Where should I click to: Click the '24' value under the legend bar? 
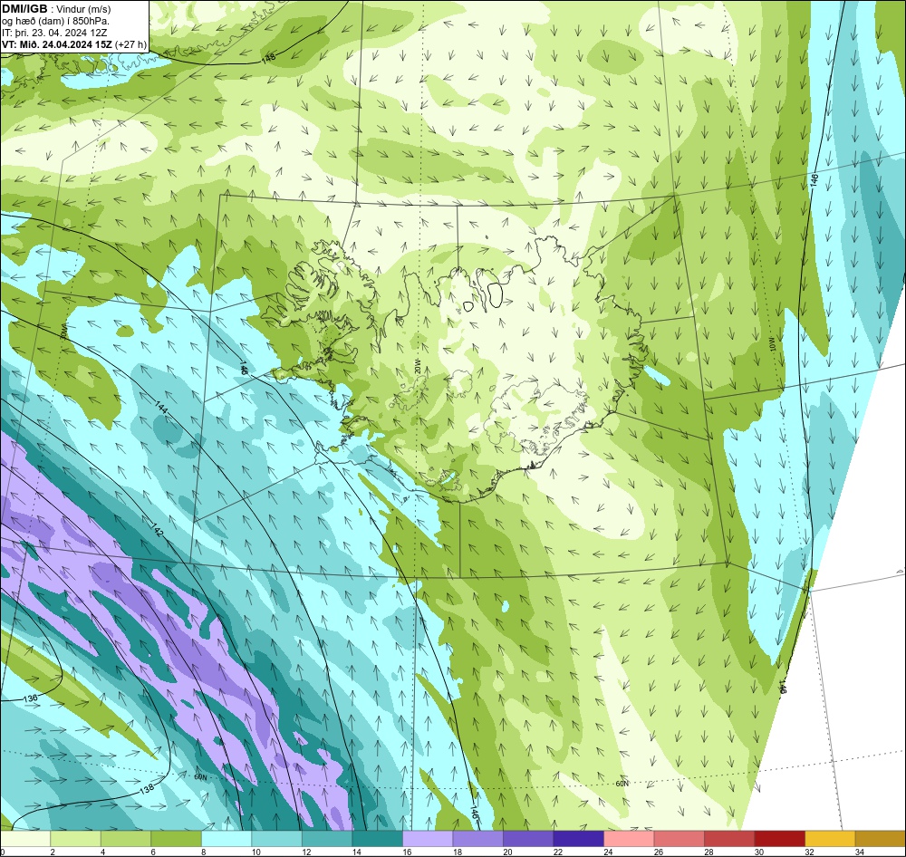[609, 852]
